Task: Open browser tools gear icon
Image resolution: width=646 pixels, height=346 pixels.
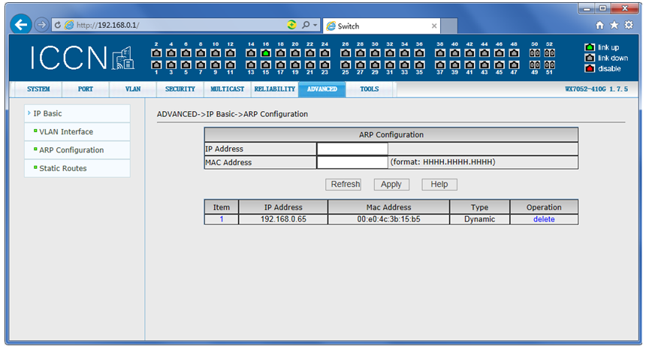Action: click(x=629, y=25)
